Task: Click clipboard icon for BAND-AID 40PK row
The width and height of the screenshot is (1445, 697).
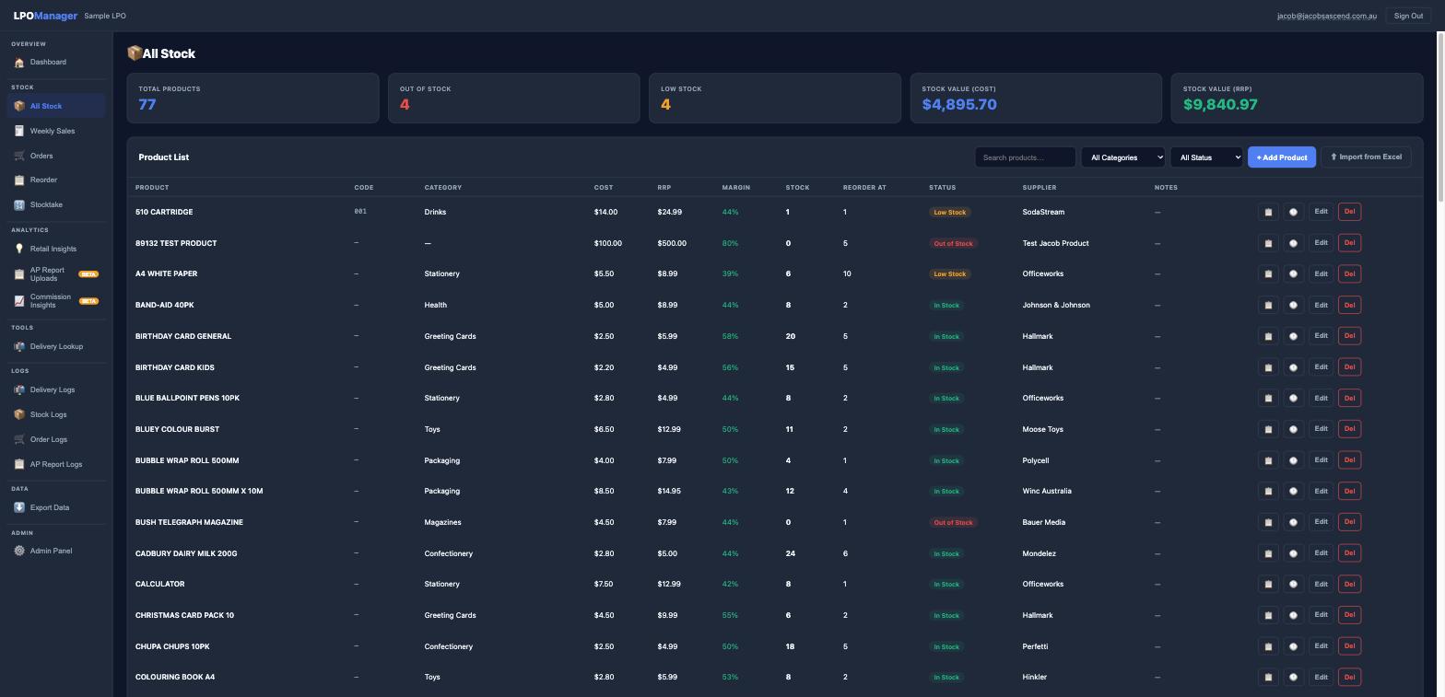Action: [x=1268, y=305]
